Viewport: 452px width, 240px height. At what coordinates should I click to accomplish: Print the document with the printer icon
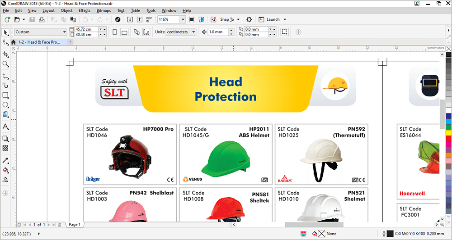click(x=42, y=19)
